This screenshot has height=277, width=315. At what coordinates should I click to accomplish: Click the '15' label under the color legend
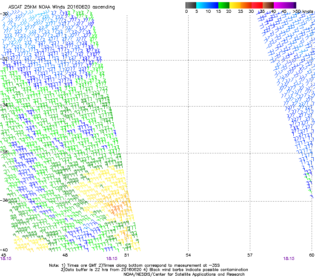[x=218, y=12]
